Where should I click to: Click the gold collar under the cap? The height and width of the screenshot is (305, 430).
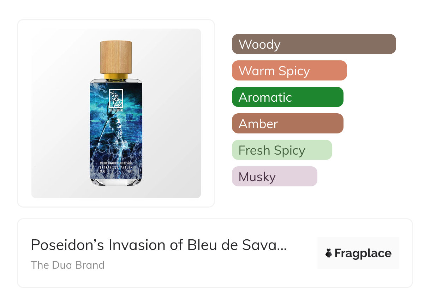coord(116,76)
